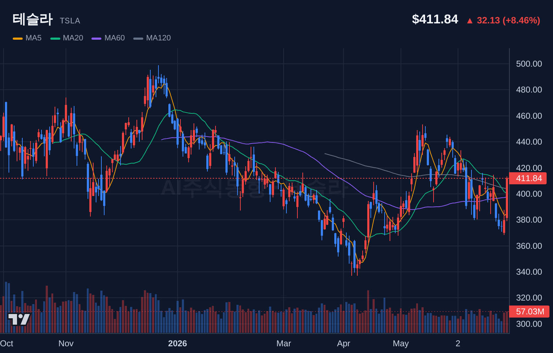Click the 2026 time axis label
Image resolution: width=553 pixels, height=353 pixels.
(177, 343)
